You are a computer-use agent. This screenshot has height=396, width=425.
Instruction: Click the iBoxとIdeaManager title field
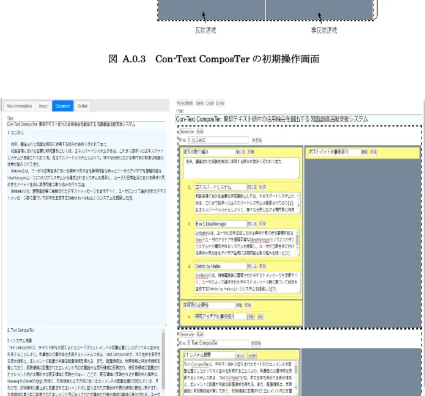(221, 224)
